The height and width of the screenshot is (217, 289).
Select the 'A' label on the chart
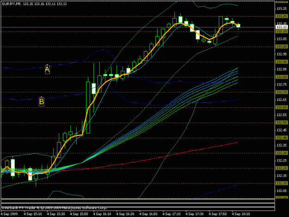tap(47, 69)
